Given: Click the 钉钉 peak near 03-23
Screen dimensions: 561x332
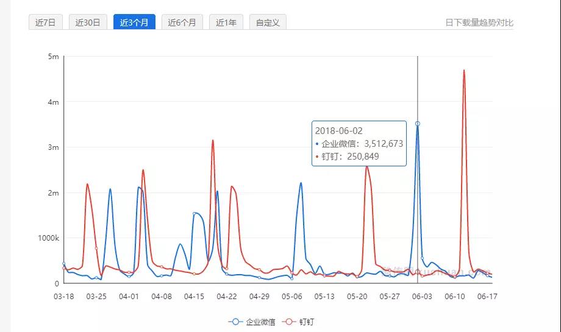Looking at the screenshot, I should coord(87,183).
